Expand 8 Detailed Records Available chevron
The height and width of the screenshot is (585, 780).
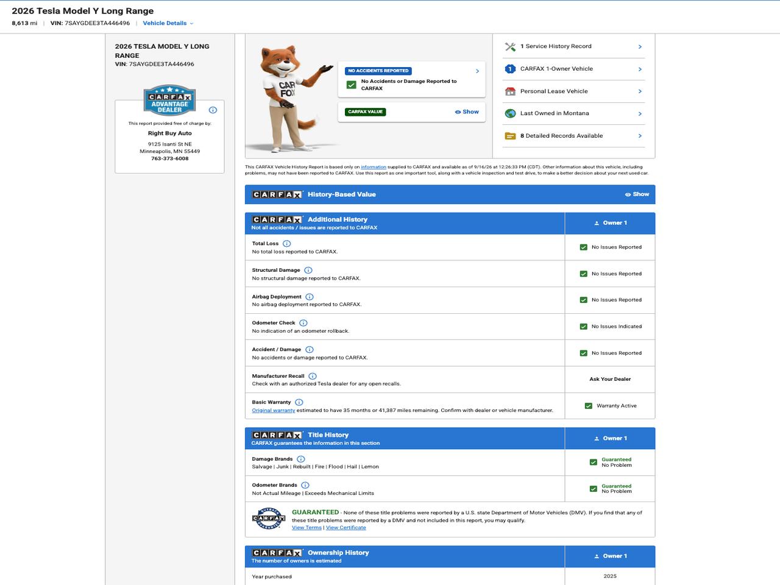640,136
